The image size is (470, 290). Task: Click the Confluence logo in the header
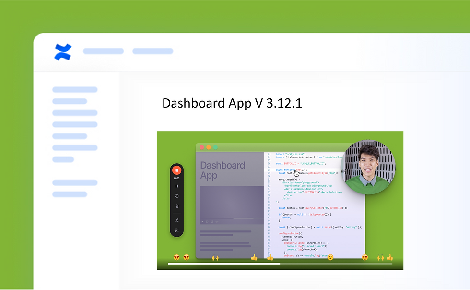coord(63,52)
